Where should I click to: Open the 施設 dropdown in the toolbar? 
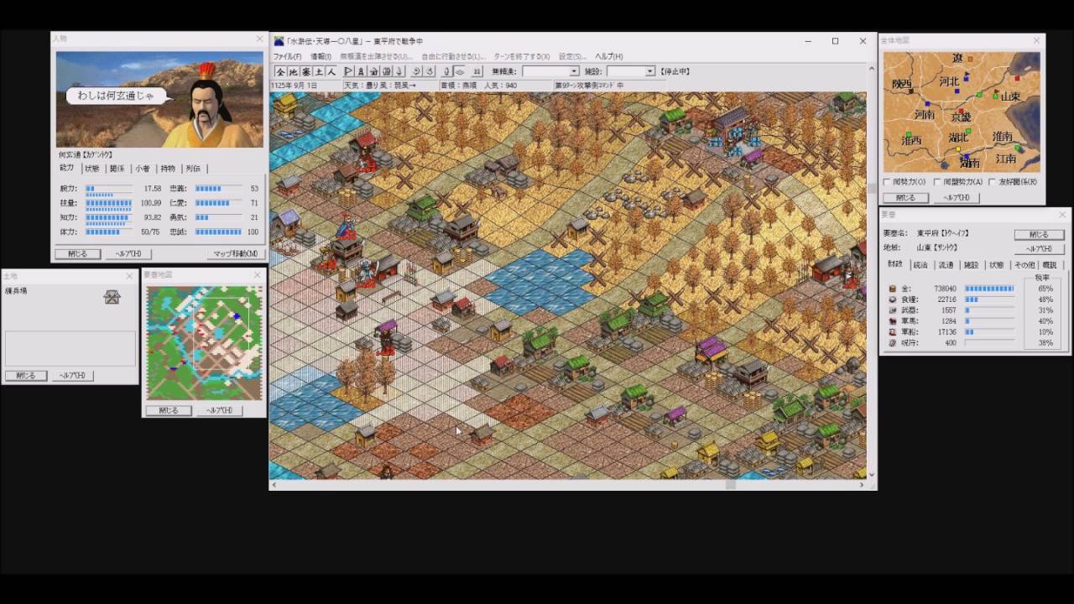point(649,71)
